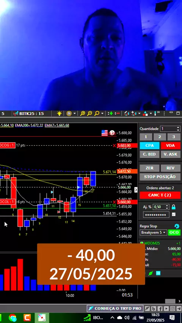Open Chrome from the Windows taskbar
Image resolution: width=182 pixels, height=323 pixels.
[13, 317]
